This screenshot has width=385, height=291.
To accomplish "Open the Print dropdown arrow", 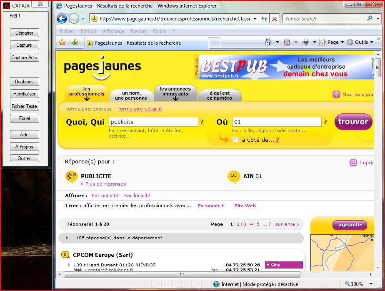I will 315,42.
